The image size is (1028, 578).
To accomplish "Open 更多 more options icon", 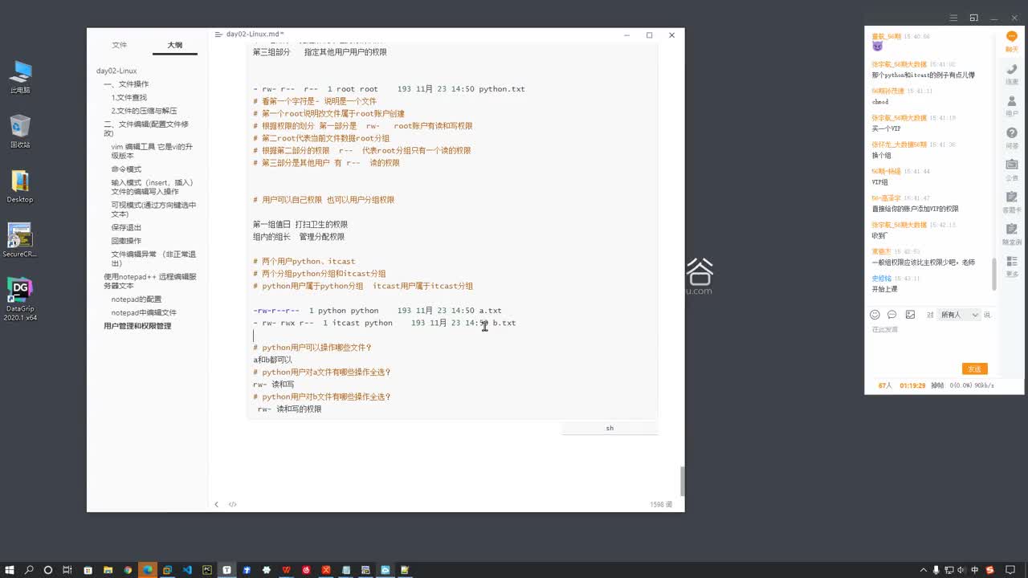I will coord(1012,267).
